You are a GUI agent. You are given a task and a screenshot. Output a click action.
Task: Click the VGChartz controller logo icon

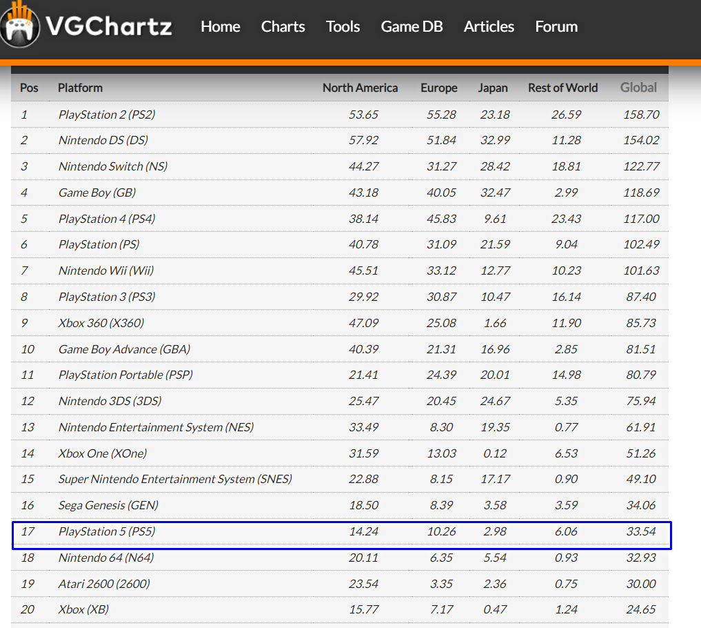(x=20, y=24)
